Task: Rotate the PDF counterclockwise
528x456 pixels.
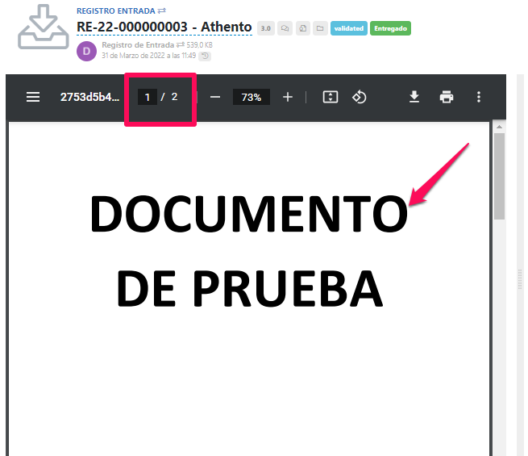Action: pyautogui.click(x=360, y=97)
